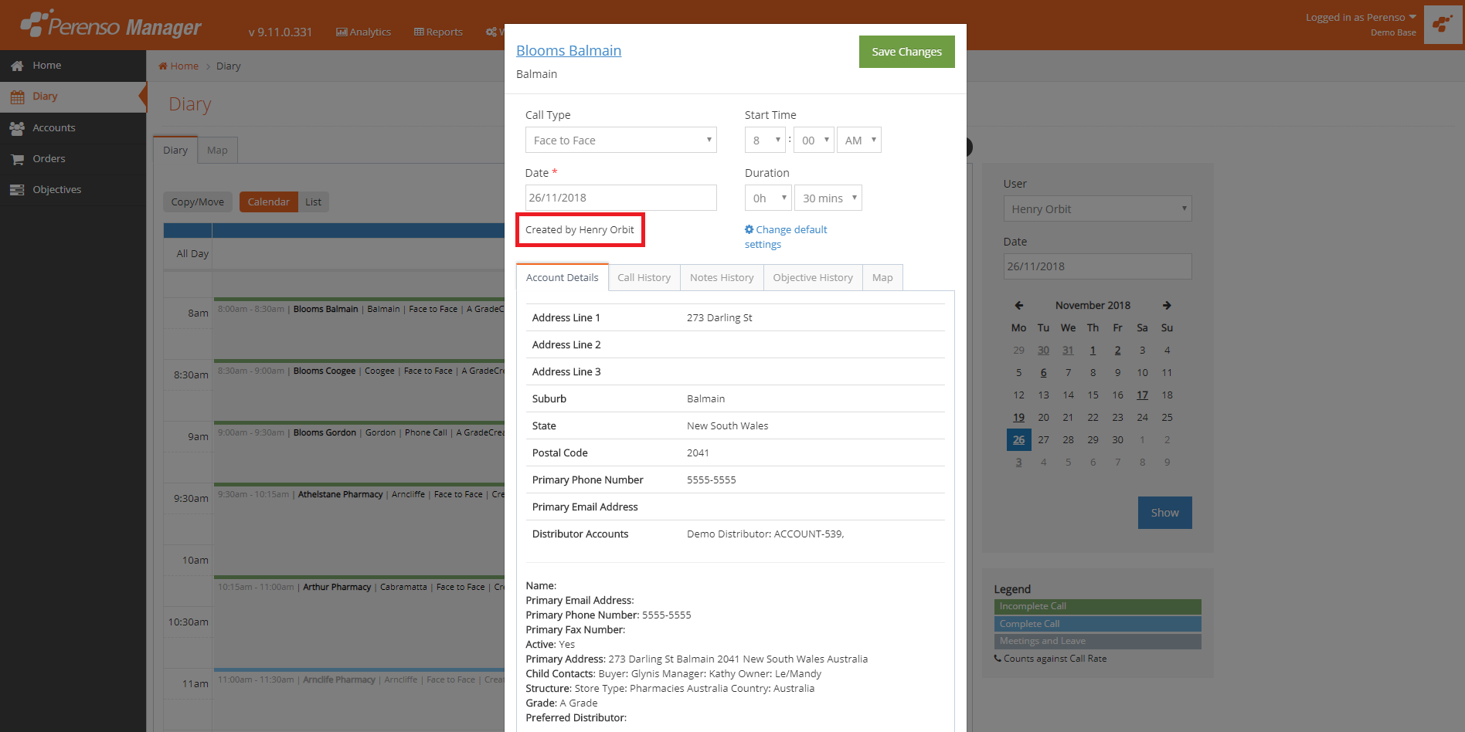Select November 19 in the calendar

(1018, 418)
